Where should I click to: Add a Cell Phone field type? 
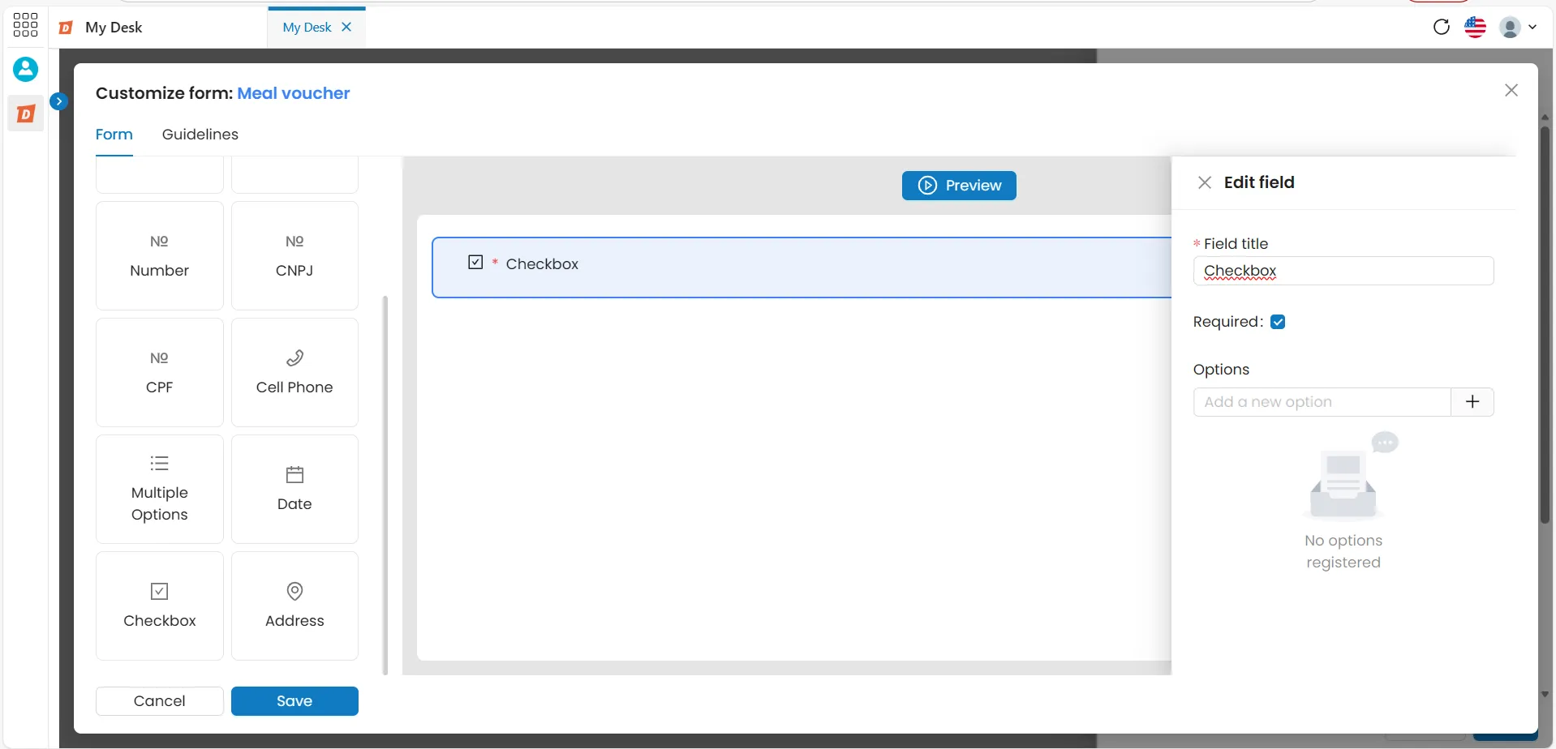coord(294,372)
